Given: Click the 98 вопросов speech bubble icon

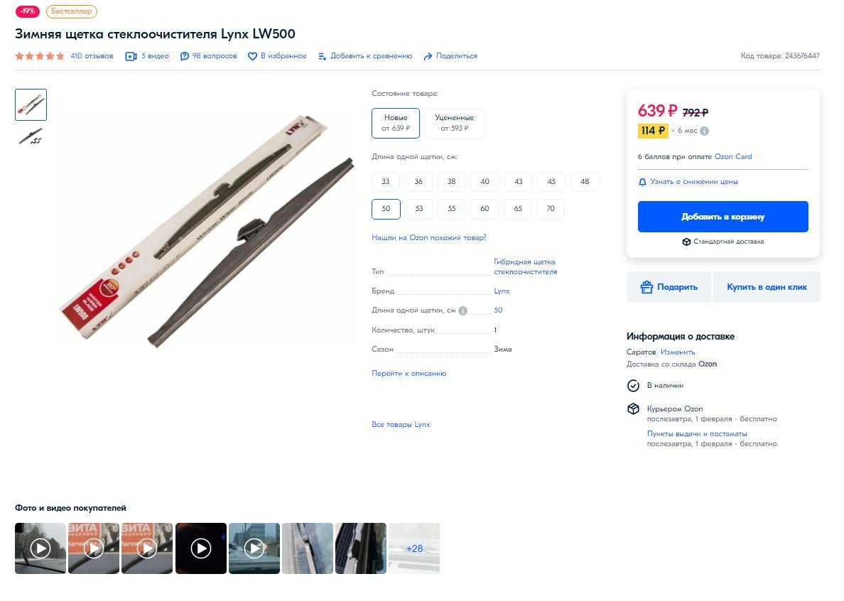Looking at the screenshot, I should tap(184, 56).
